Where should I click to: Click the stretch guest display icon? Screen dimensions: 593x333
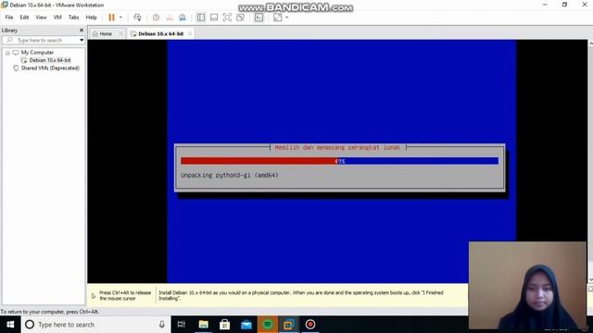[278, 18]
